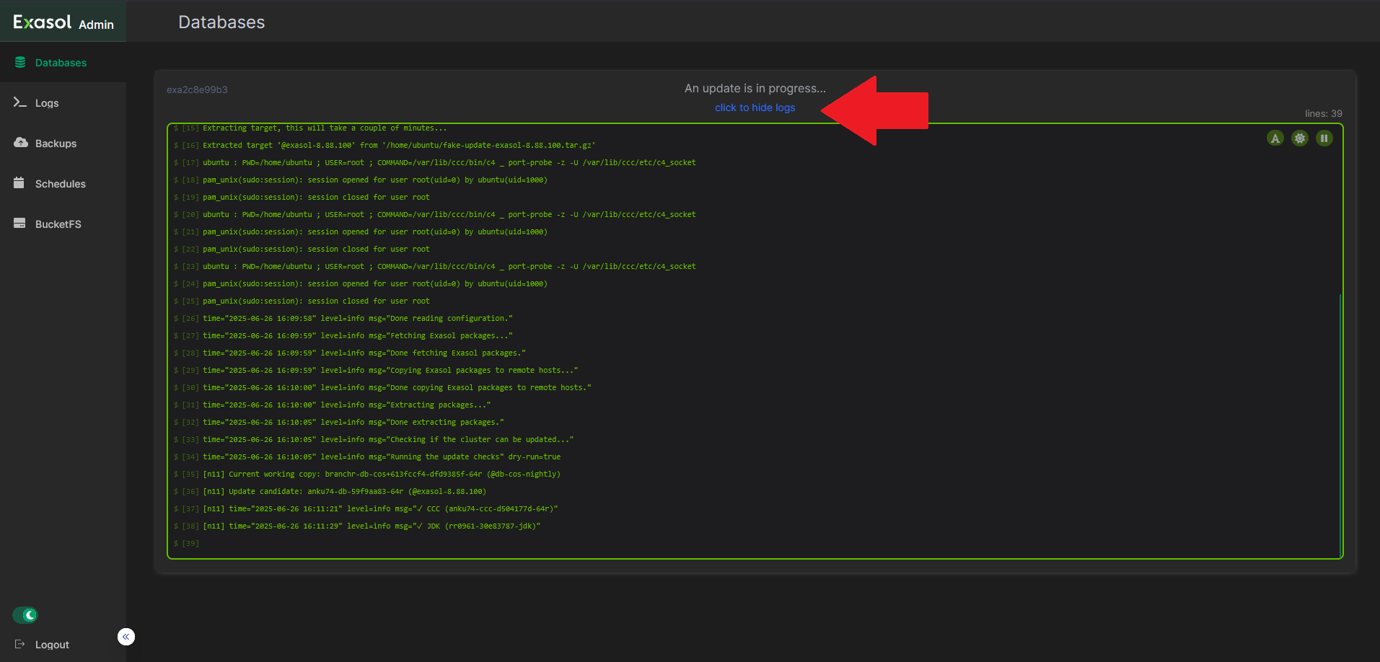
Task: Click the Databases stack icon in sidebar
Action: pyautogui.click(x=20, y=62)
